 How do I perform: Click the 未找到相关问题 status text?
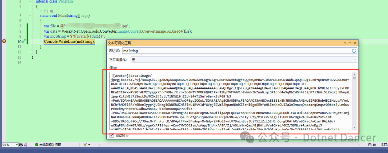coord(50,145)
